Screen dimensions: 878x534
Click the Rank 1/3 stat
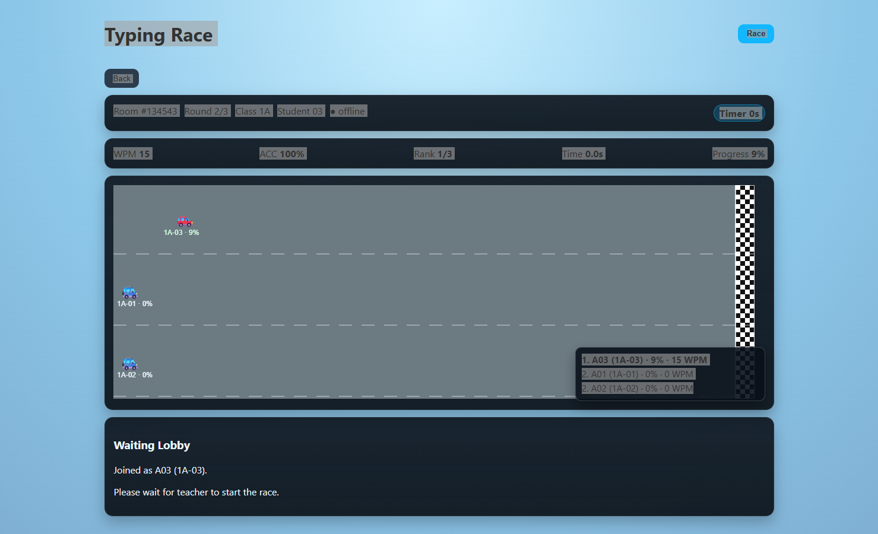tap(433, 154)
